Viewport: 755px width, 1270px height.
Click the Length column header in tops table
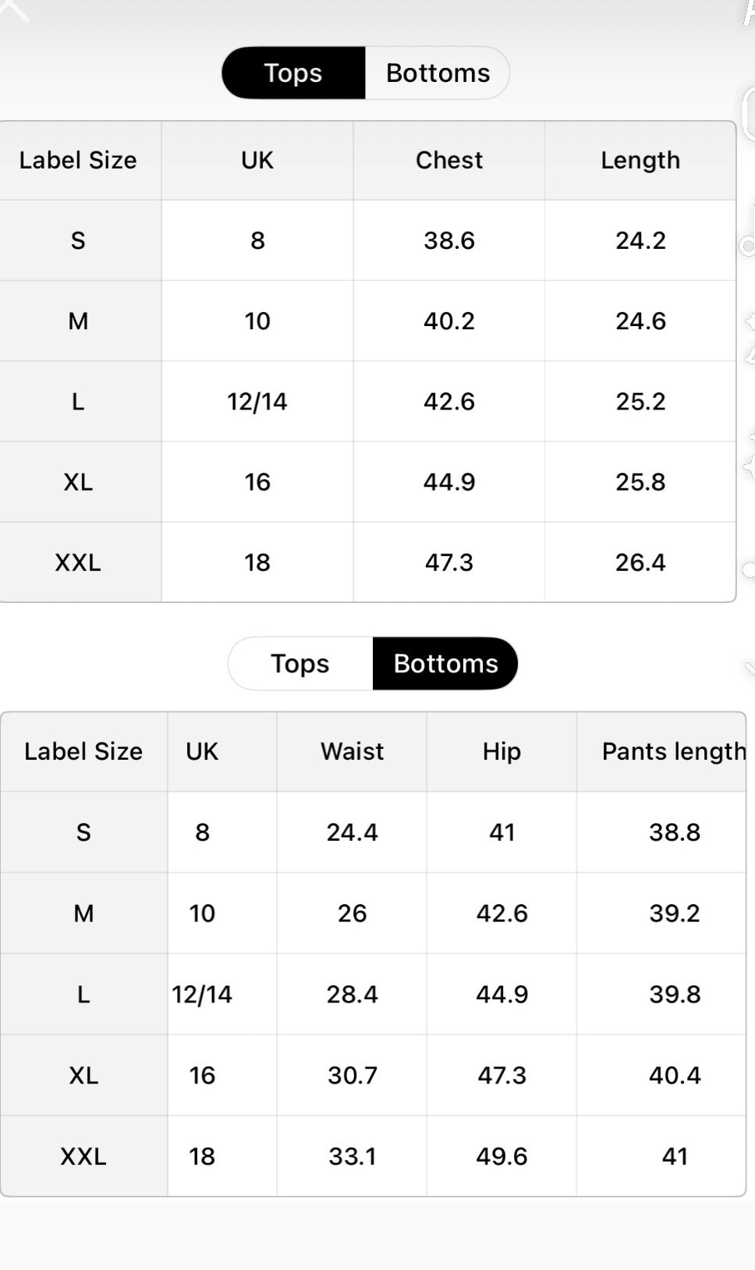point(640,161)
